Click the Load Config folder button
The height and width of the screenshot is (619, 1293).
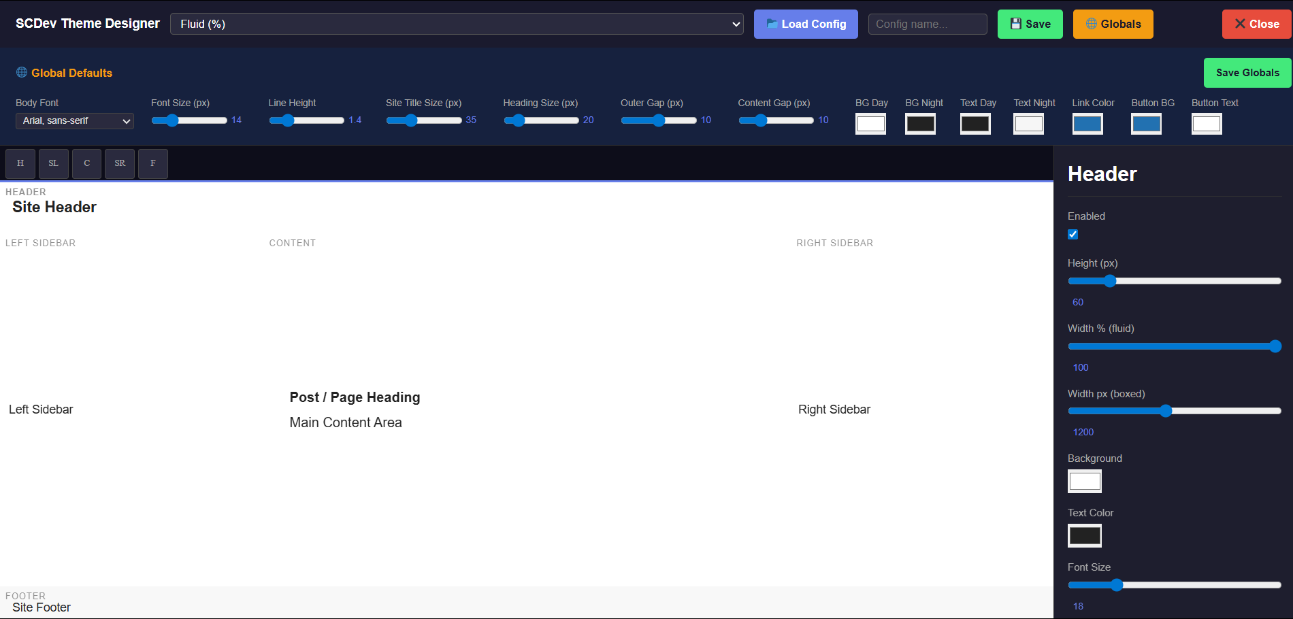806,24
